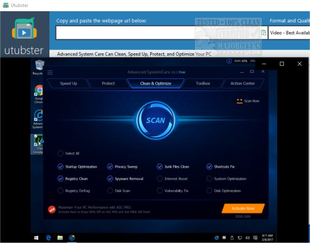The width and height of the screenshot is (310, 243).
Task: Click the Advanced System Care ad text
Action: tap(134, 54)
